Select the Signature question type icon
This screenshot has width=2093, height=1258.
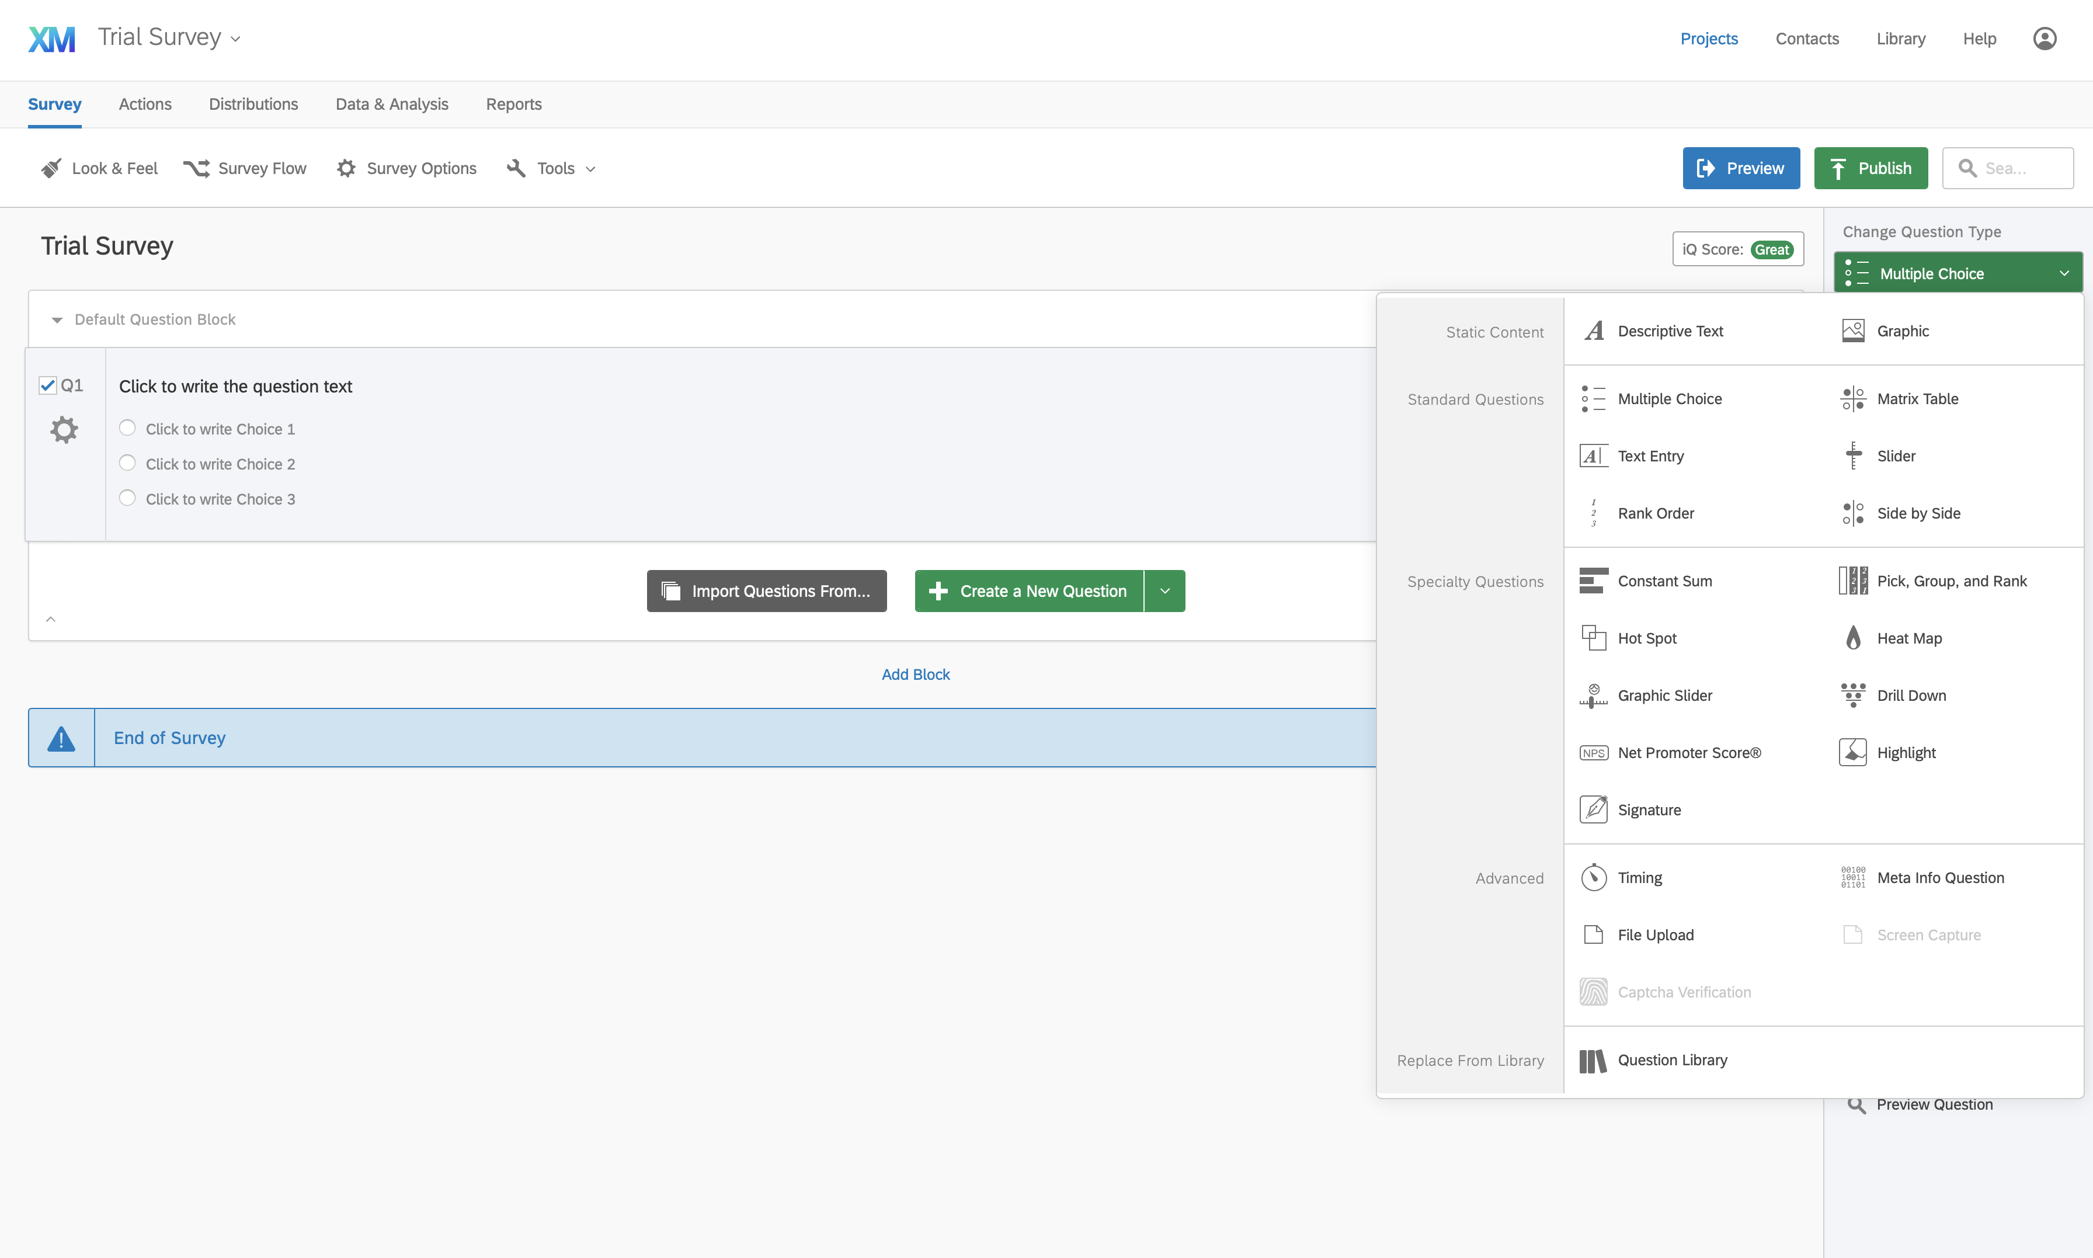tap(1593, 809)
